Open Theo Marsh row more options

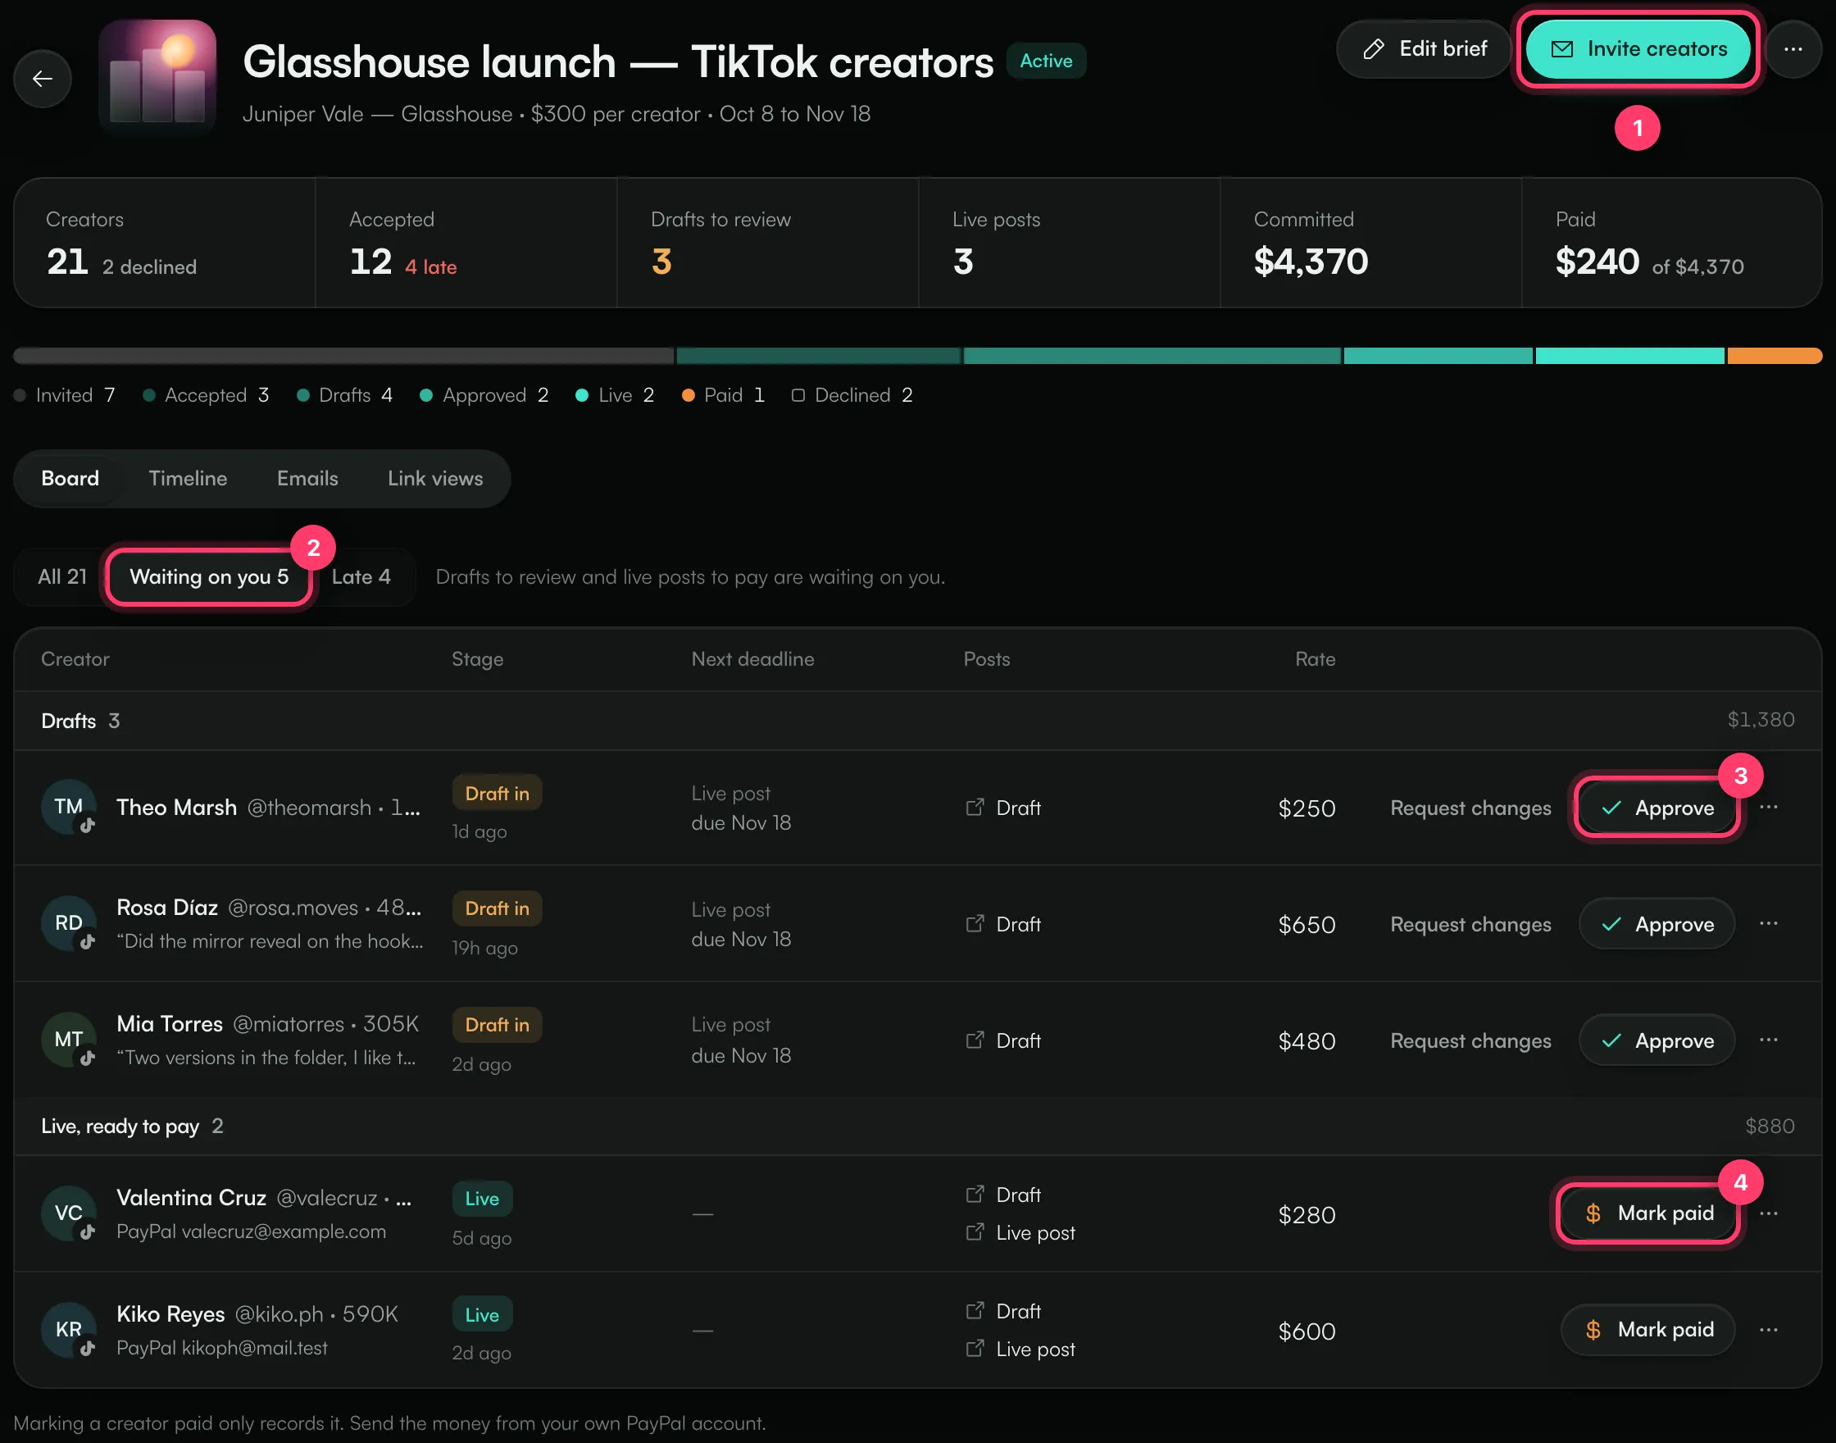pos(1769,807)
